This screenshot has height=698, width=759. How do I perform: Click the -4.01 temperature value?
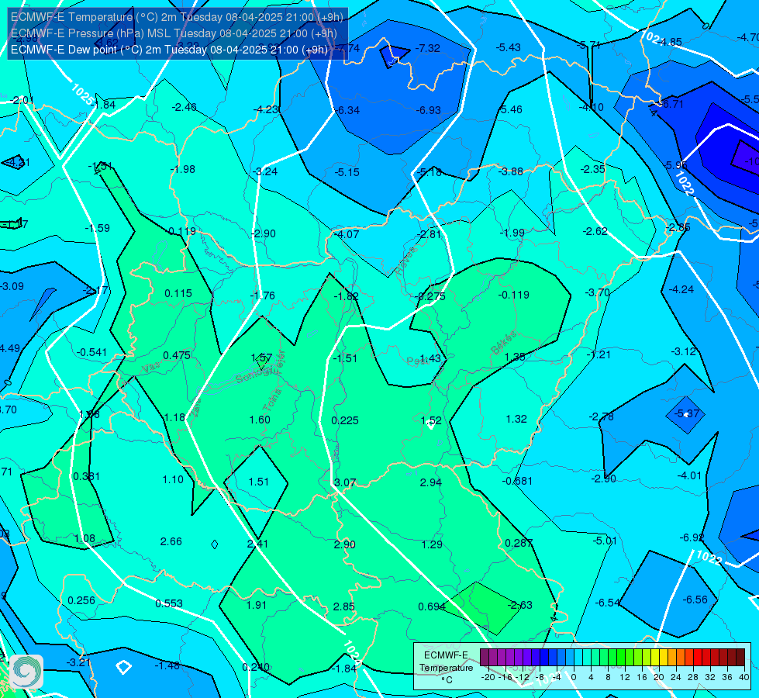tap(688, 475)
